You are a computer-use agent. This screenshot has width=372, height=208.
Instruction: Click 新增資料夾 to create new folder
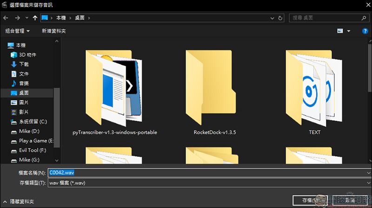pos(54,31)
